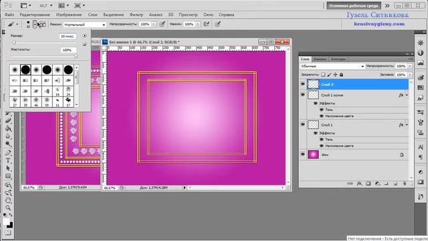
Task: Open the Info panel dock icon
Action: (x=421, y=53)
